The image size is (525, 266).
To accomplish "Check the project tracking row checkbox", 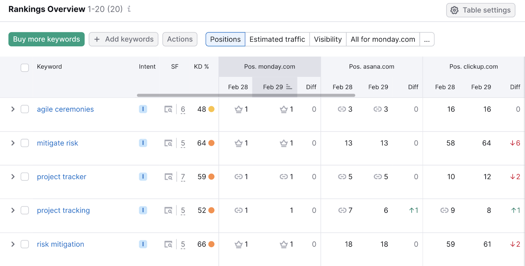I will (25, 210).
